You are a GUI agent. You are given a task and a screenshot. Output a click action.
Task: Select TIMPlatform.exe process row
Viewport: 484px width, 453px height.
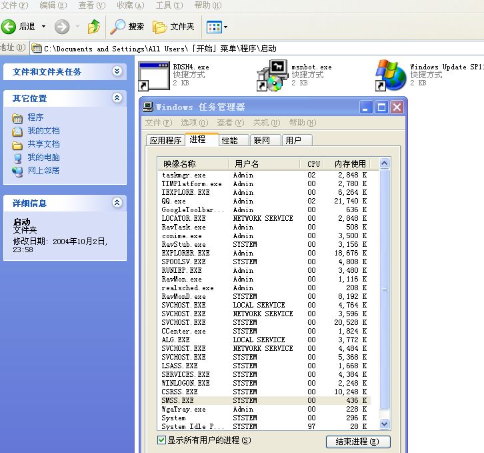(x=264, y=183)
